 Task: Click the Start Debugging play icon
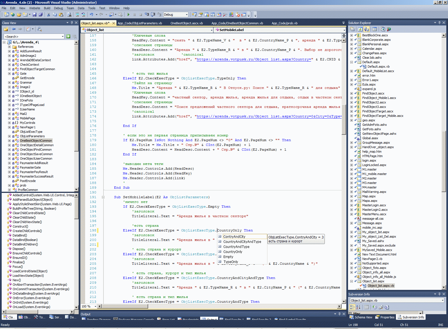[x=129, y=15]
